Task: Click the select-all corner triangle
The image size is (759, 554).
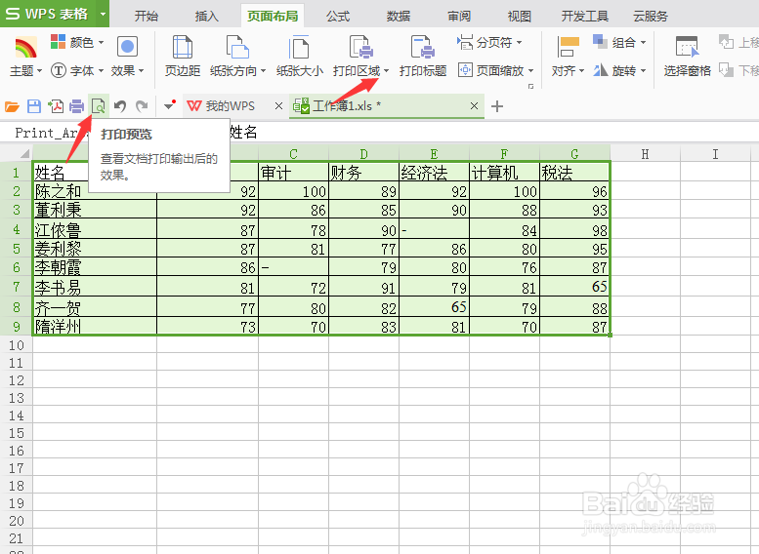Action: tap(25, 154)
